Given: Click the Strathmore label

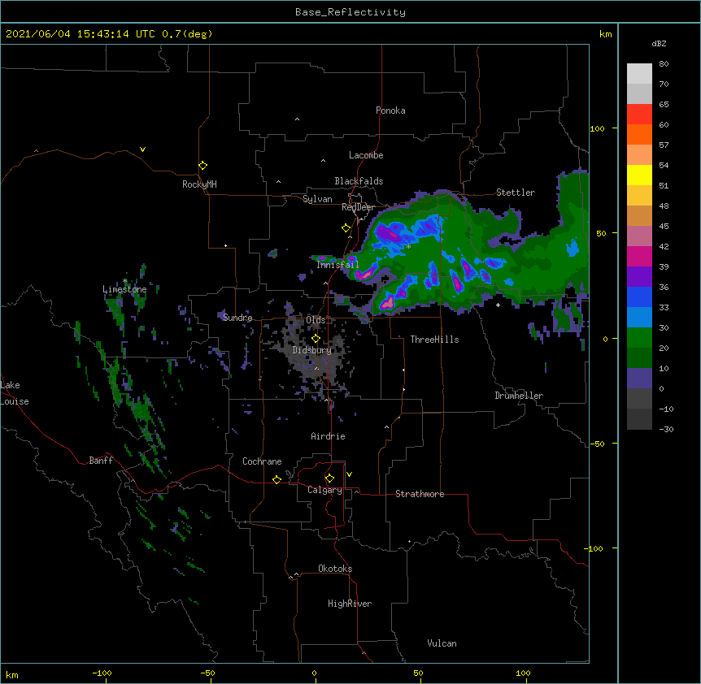Looking at the screenshot, I should coord(420,494).
